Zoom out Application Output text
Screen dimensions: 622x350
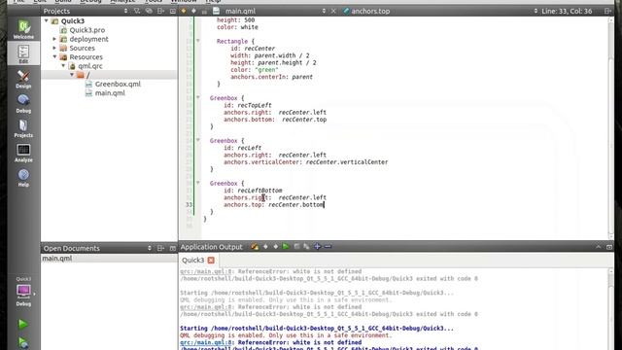pos(328,246)
